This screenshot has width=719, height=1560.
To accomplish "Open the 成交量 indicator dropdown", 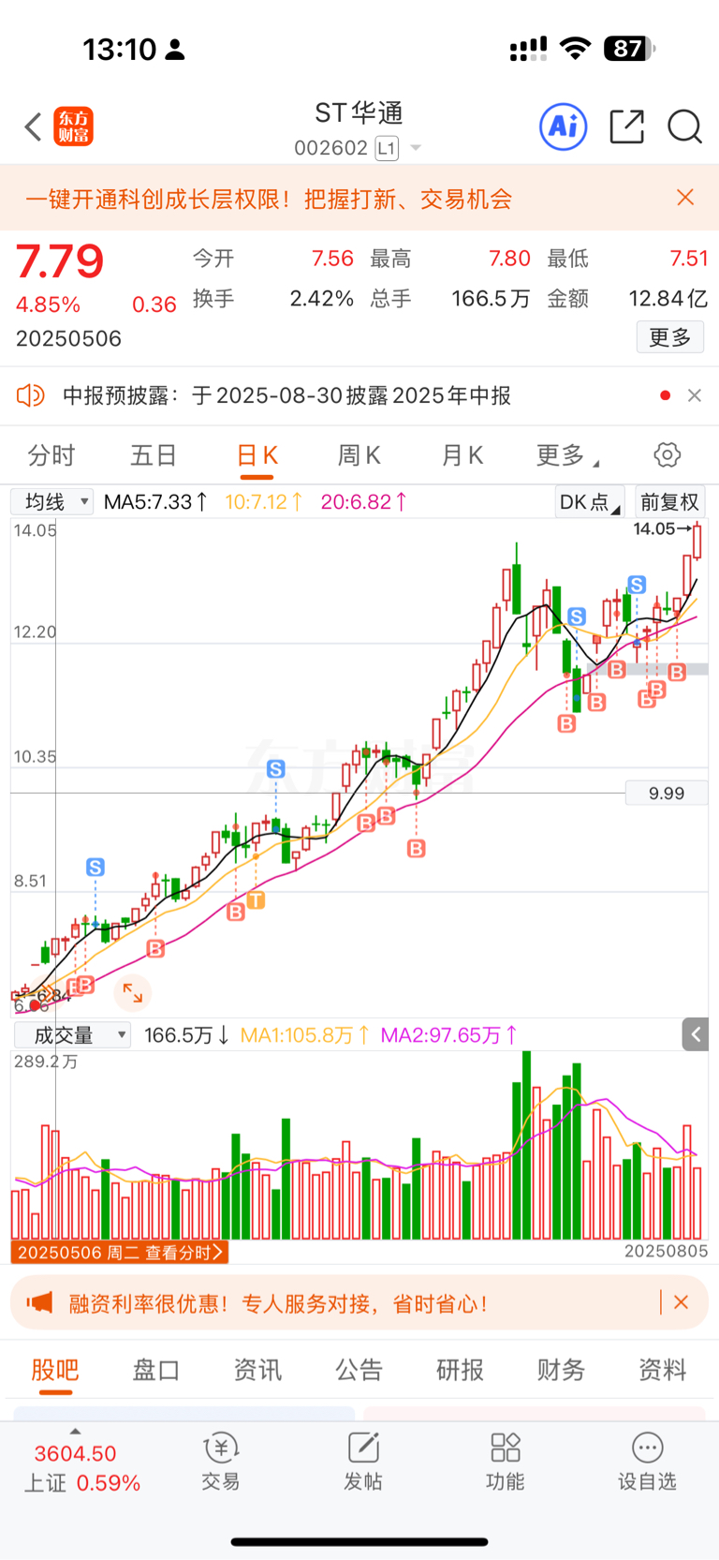I will coord(71,1035).
